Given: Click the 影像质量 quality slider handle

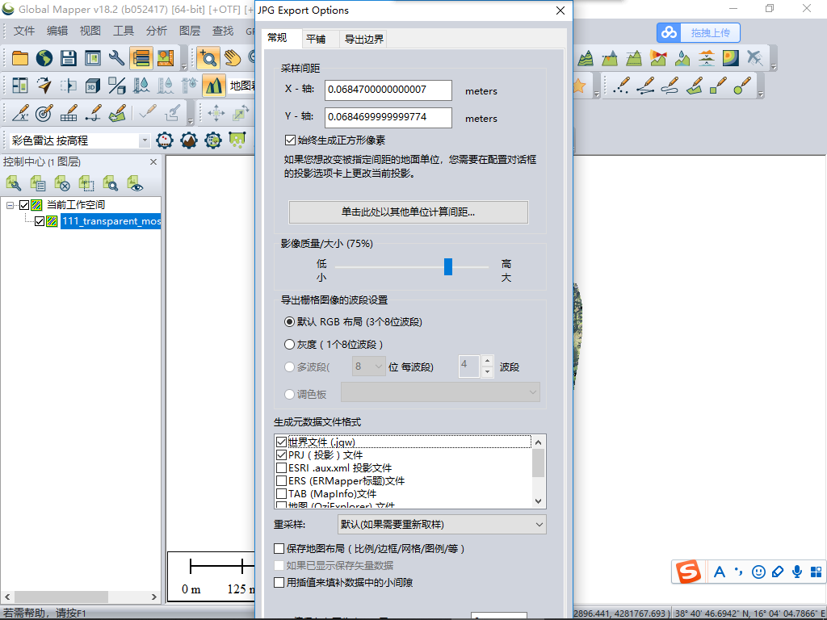Looking at the screenshot, I should [447, 266].
